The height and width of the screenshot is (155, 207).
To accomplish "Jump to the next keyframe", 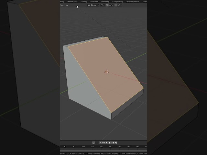I will [113, 143].
